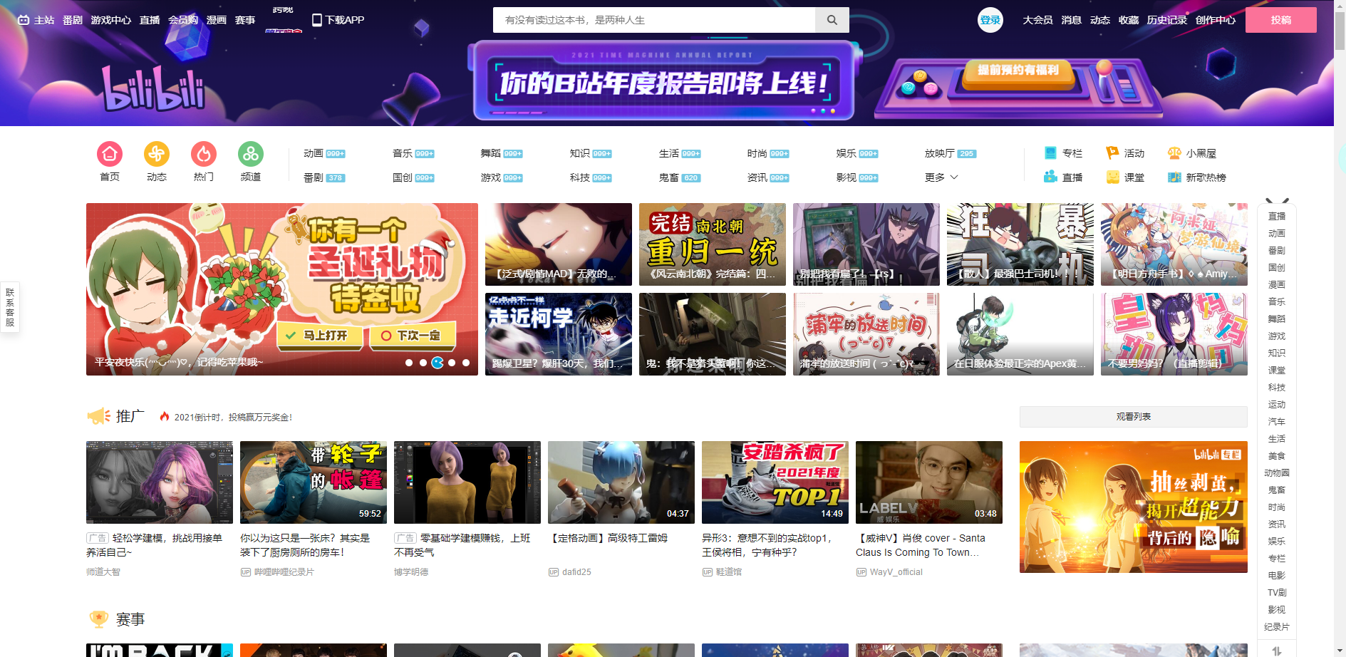Open 历史记录 in header

1166,20
